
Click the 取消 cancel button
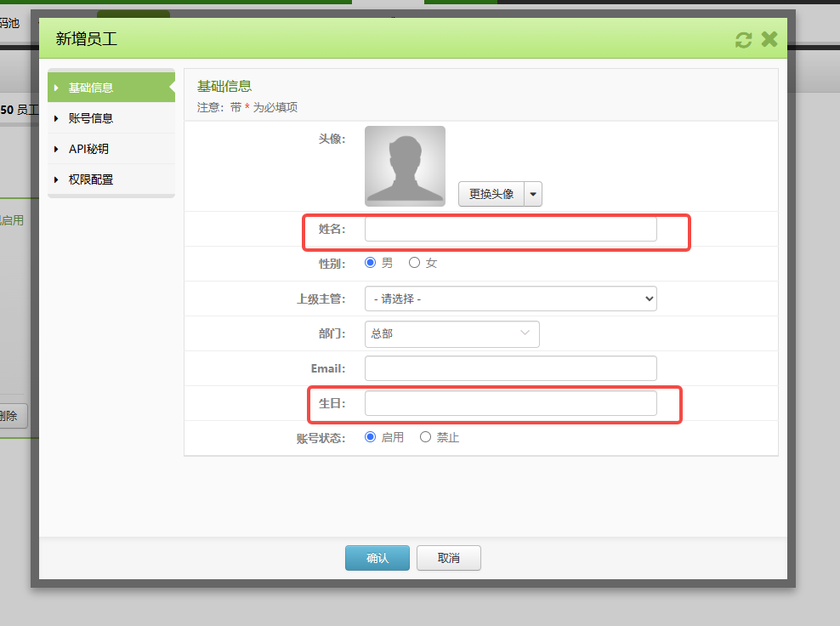point(448,558)
